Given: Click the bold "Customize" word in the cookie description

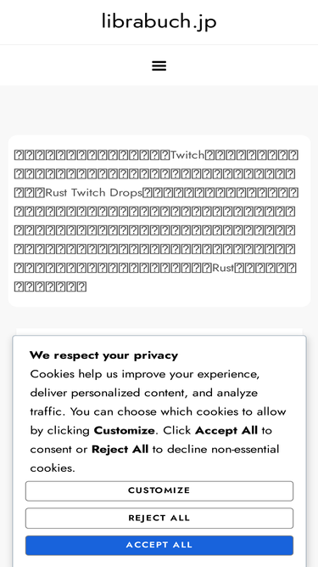Looking at the screenshot, I should pyautogui.click(x=124, y=430).
